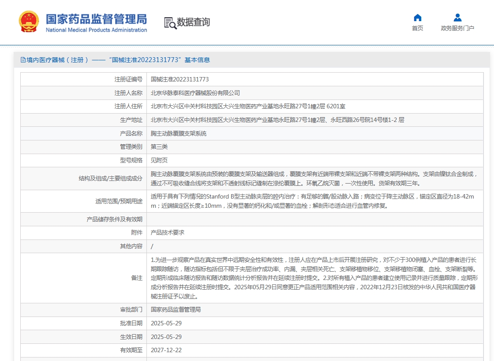The width and height of the screenshot is (494, 361).
Task: Click management category value 第三类
Action: tap(159, 147)
